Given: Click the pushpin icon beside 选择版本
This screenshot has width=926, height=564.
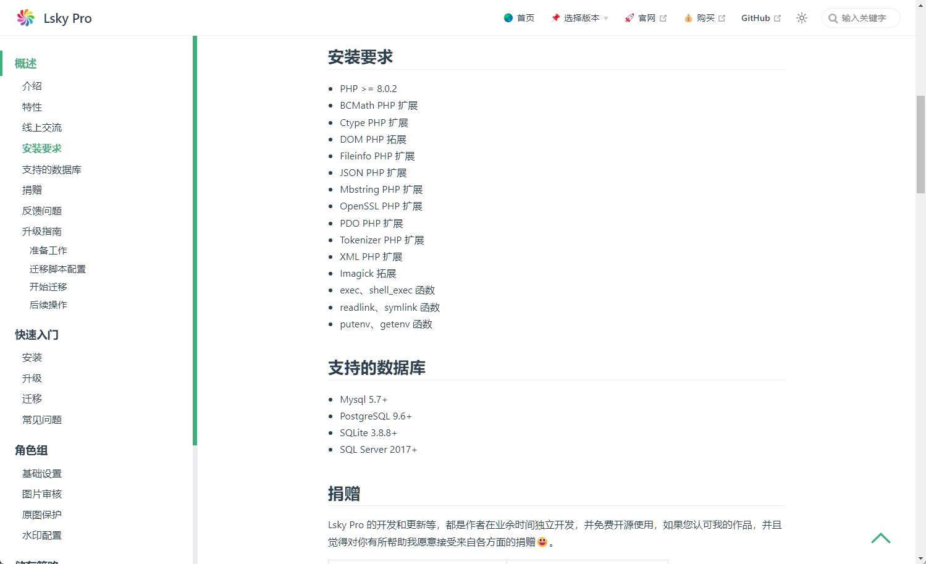Looking at the screenshot, I should click(555, 18).
